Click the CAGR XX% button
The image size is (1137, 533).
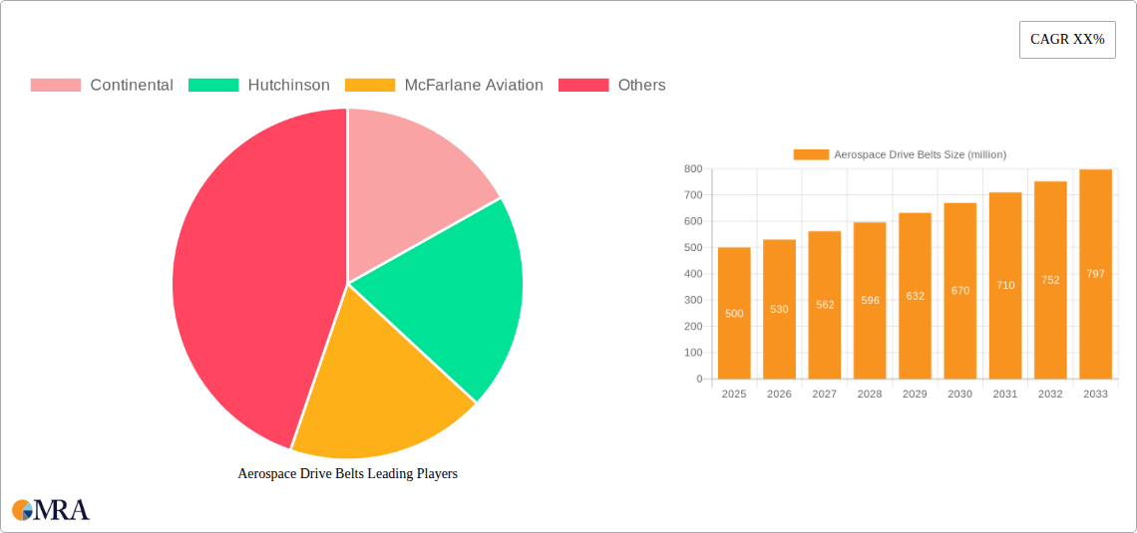(x=1067, y=40)
